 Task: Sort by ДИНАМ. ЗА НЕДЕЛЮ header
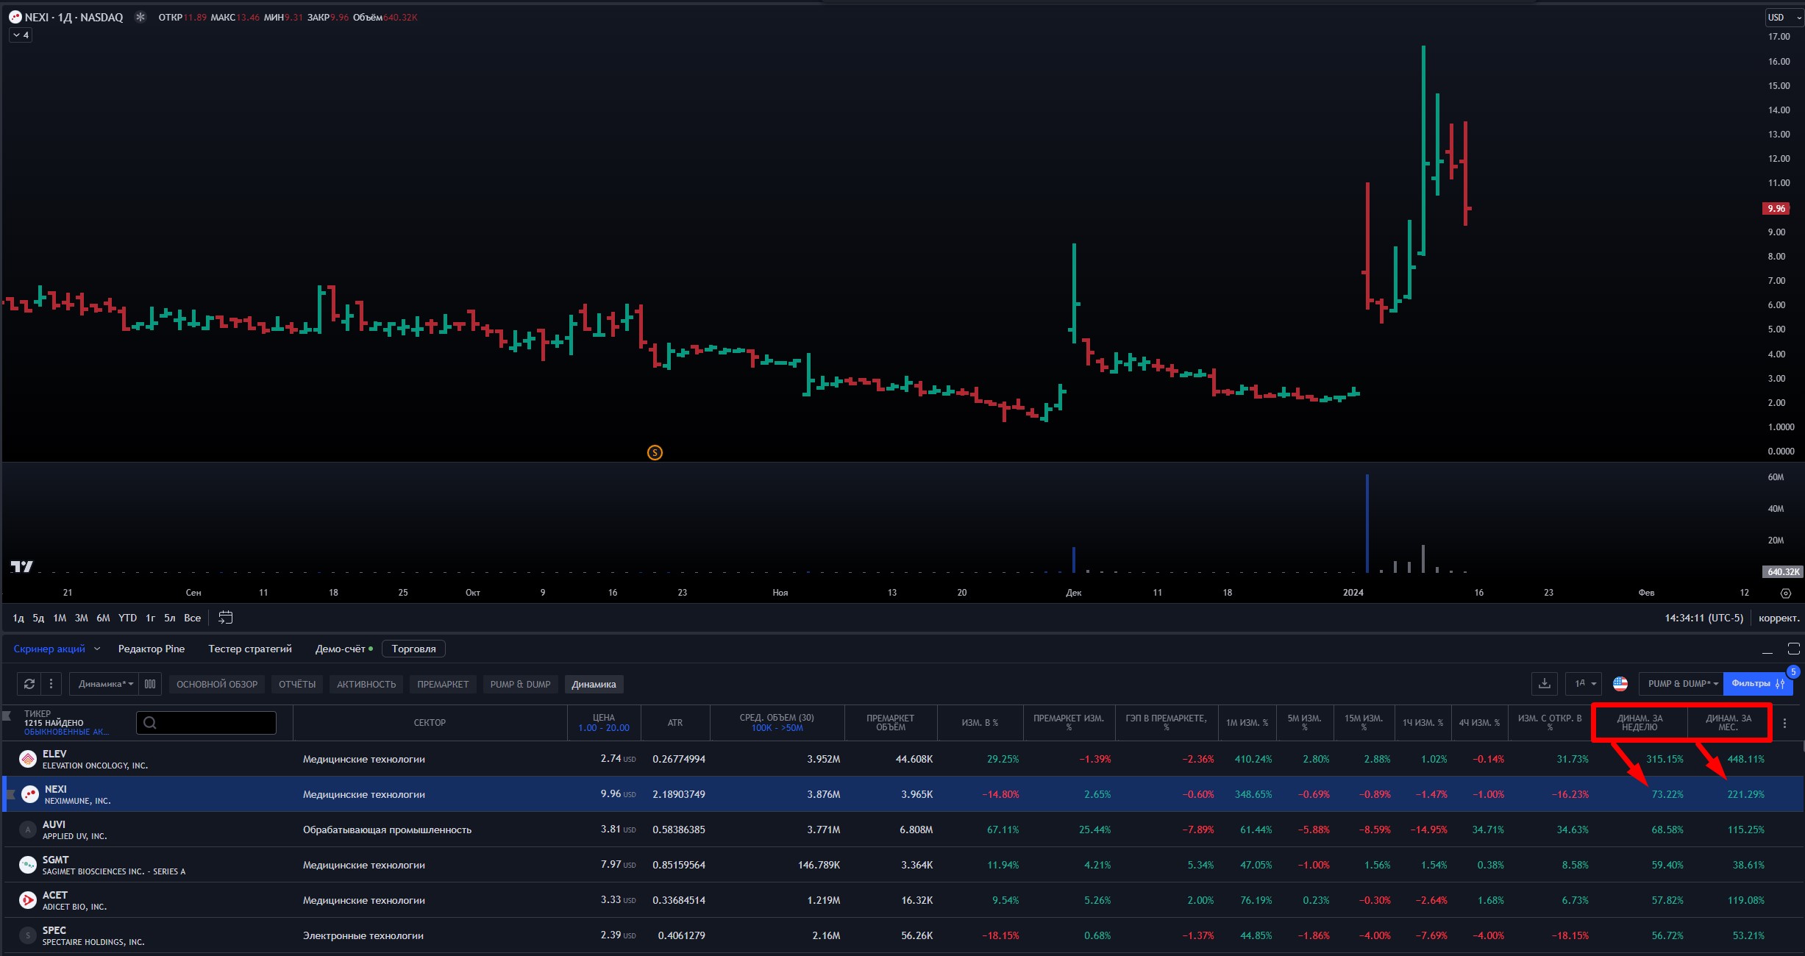[x=1640, y=723]
